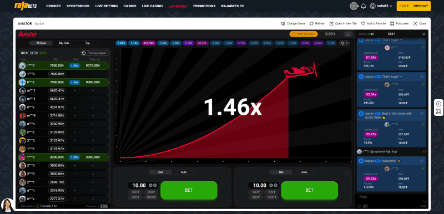The height and width of the screenshot is (214, 444).
Task: Like the captain message about 53.73x cashout
Action: 422,113
